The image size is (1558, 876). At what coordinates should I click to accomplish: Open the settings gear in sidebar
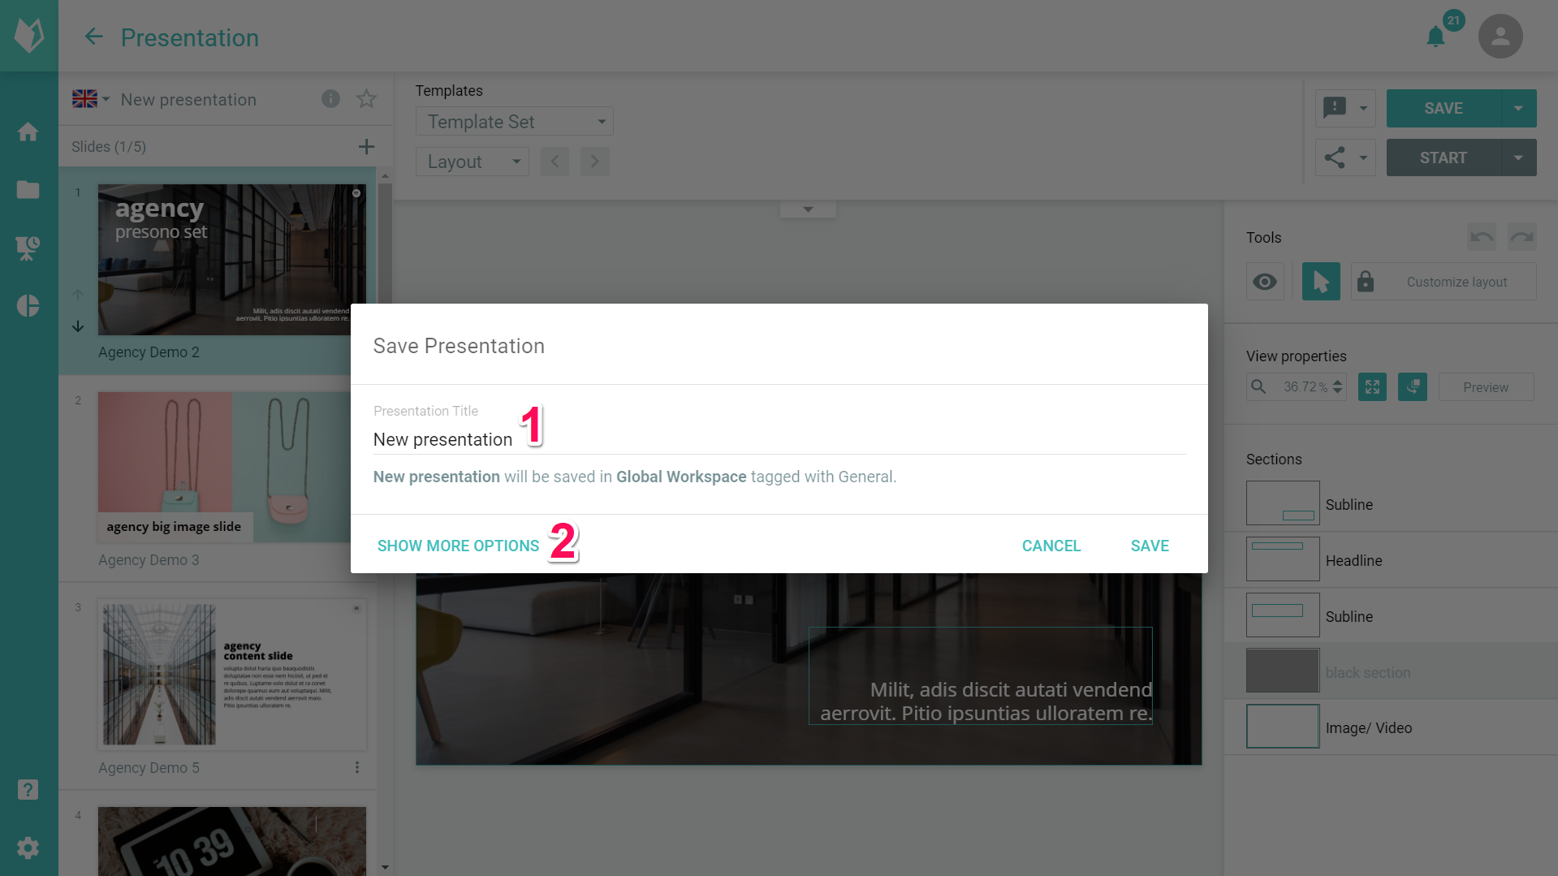coord(28,848)
